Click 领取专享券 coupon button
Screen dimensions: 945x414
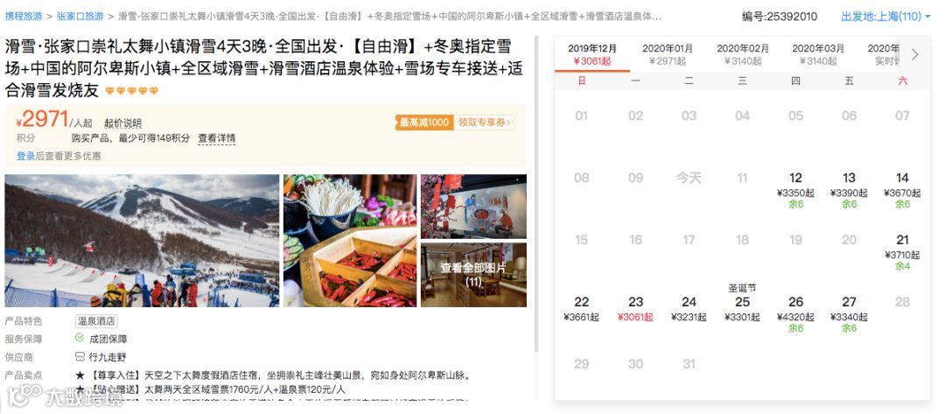(x=484, y=123)
